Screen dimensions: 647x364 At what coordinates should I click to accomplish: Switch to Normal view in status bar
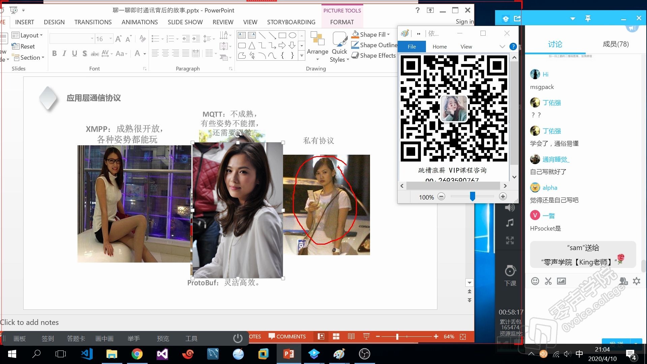coord(321,336)
